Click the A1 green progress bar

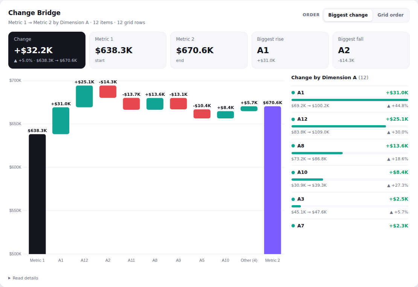pyautogui.click(x=350, y=100)
